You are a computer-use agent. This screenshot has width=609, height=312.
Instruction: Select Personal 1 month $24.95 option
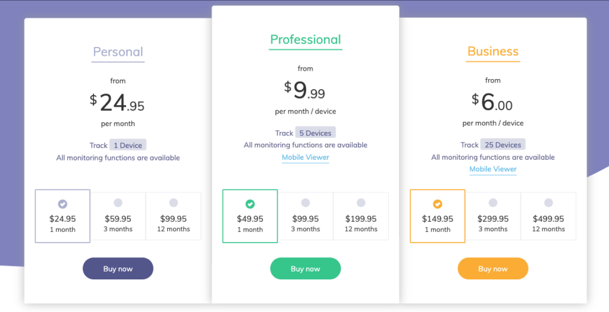(x=62, y=216)
